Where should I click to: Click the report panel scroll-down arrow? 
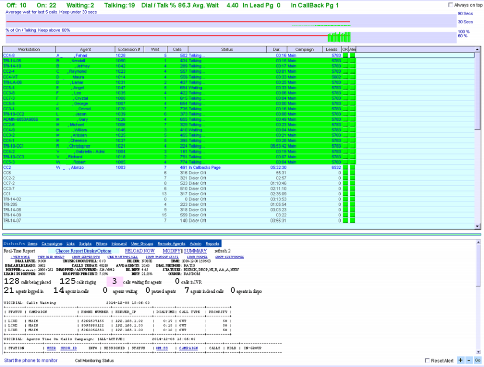pyautogui.click(x=479, y=352)
